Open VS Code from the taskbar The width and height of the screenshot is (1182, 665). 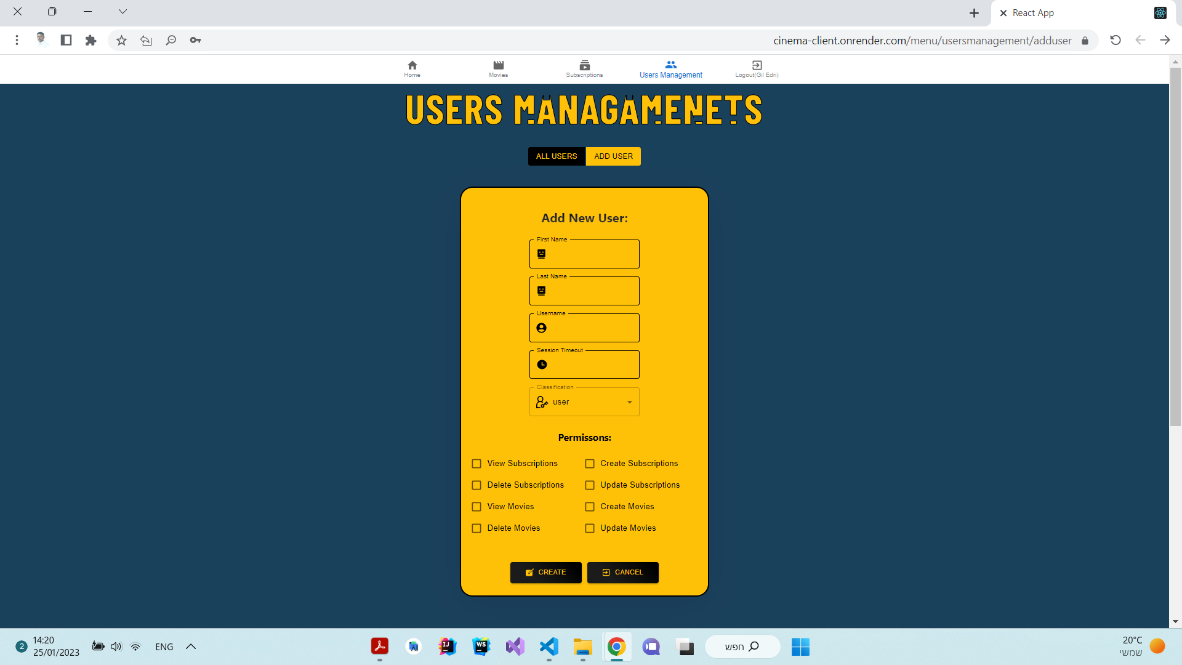549,647
